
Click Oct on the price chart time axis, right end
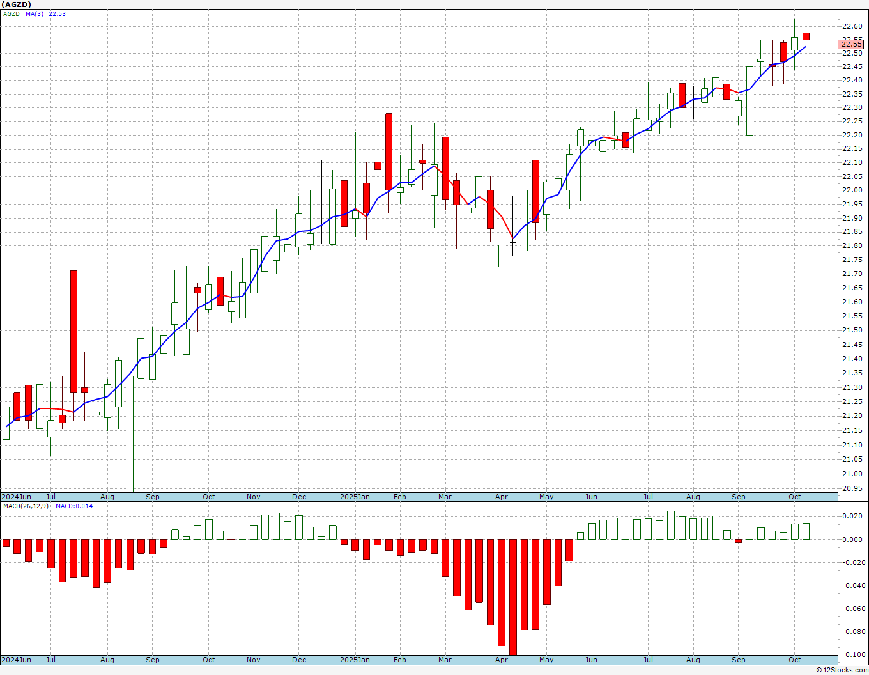[795, 497]
